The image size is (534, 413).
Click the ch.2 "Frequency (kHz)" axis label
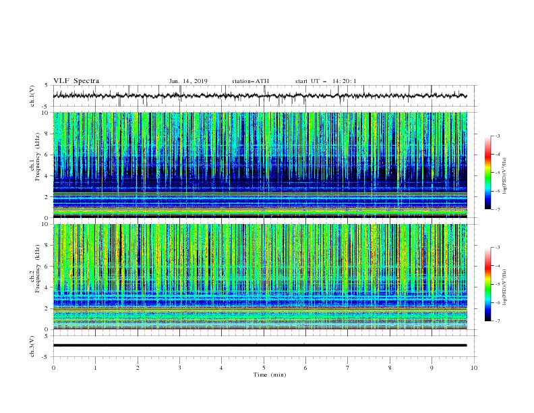coord(38,268)
